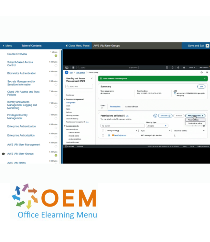The height and width of the screenshot is (242, 210).
Task: Collapse the Access management section
Action: (x=65, y=99)
